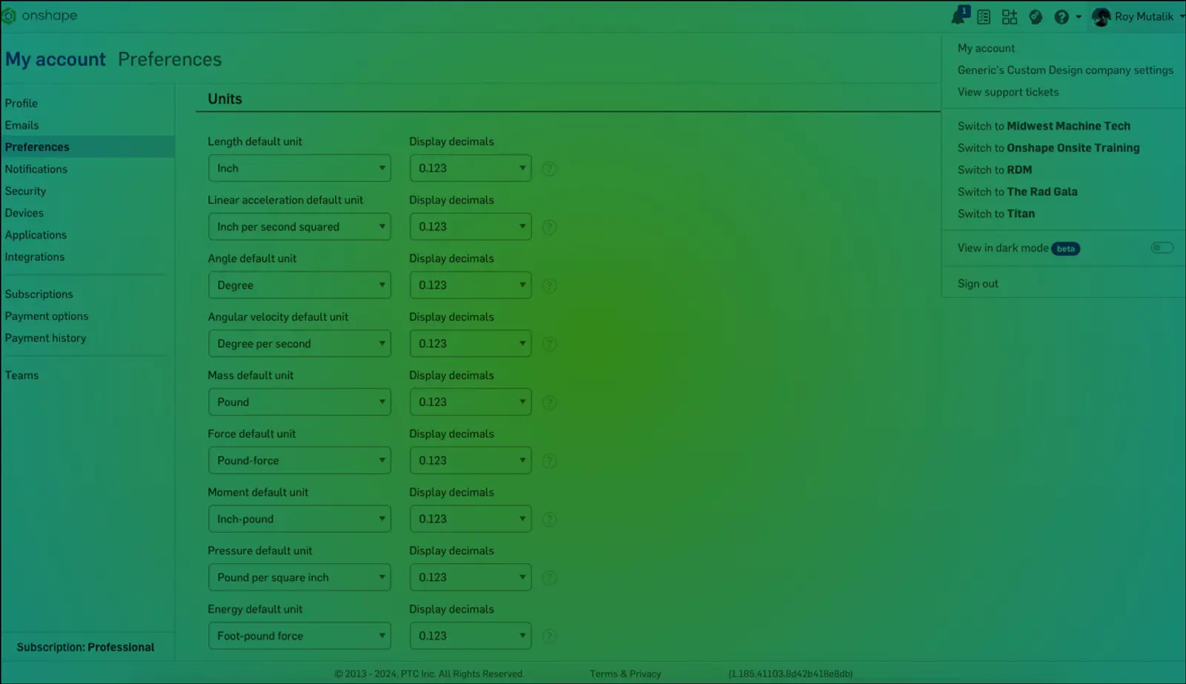
Task: Open Linear acceleration default unit dropdown
Action: [299, 227]
